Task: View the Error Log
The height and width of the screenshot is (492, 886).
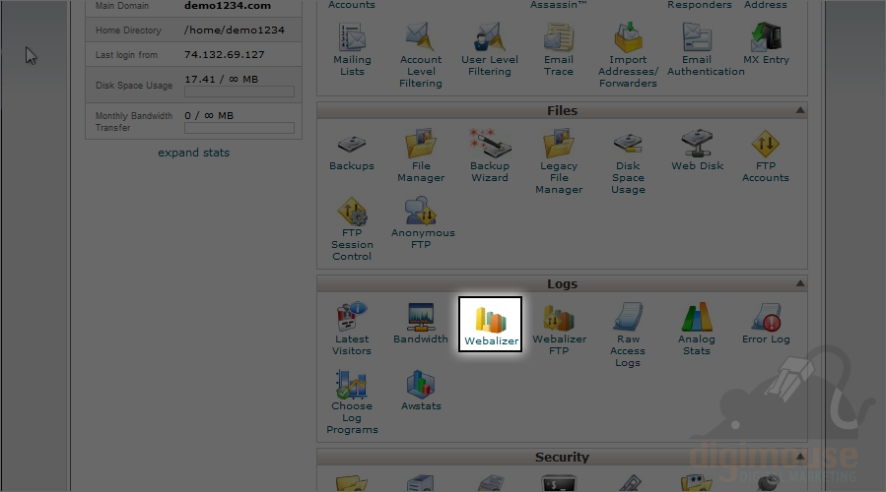Action: pyautogui.click(x=766, y=324)
